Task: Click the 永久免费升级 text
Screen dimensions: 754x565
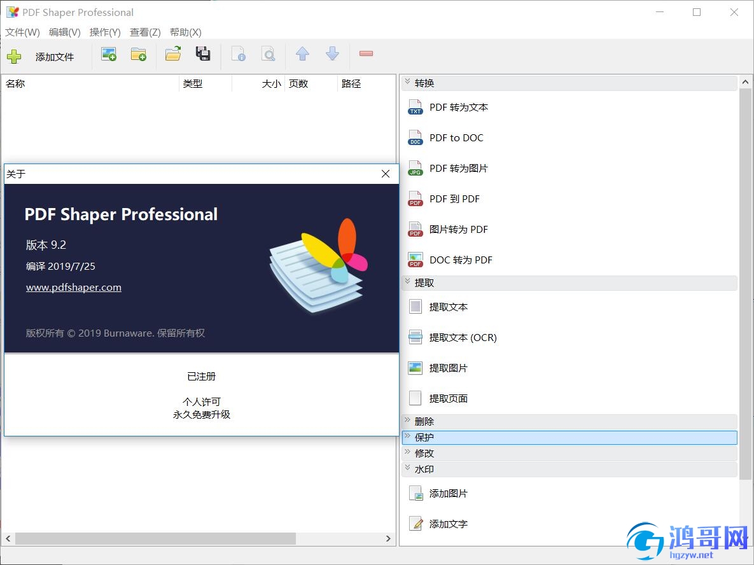Action: tap(202, 414)
